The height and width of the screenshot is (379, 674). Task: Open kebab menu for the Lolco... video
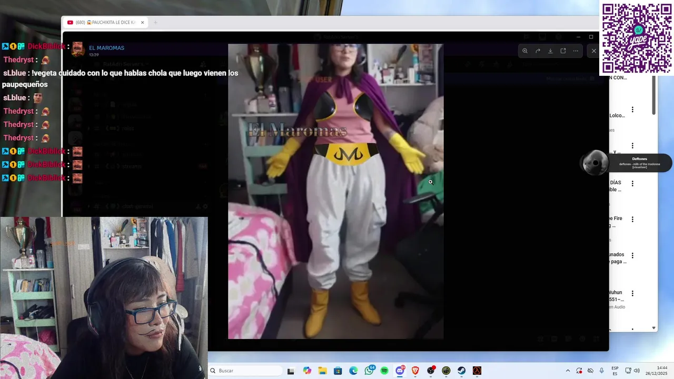pyautogui.click(x=632, y=109)
